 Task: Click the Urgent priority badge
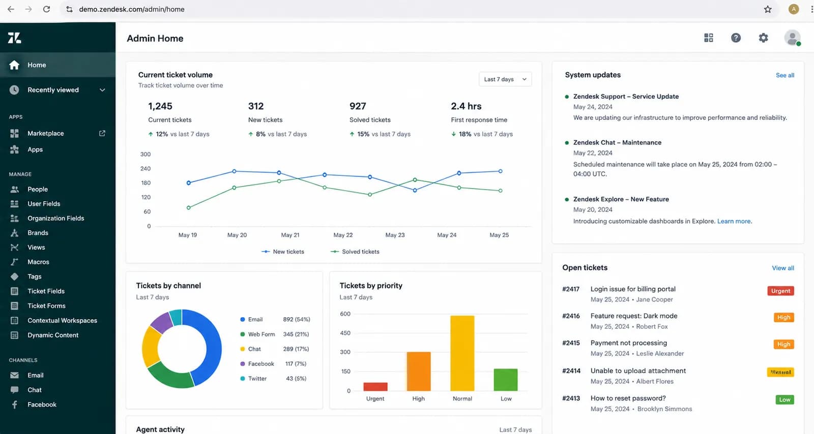pos(780,291)
